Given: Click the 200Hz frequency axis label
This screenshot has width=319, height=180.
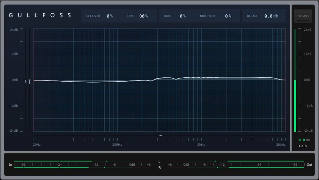Looking at the screenshot, I should pos(117,145).
